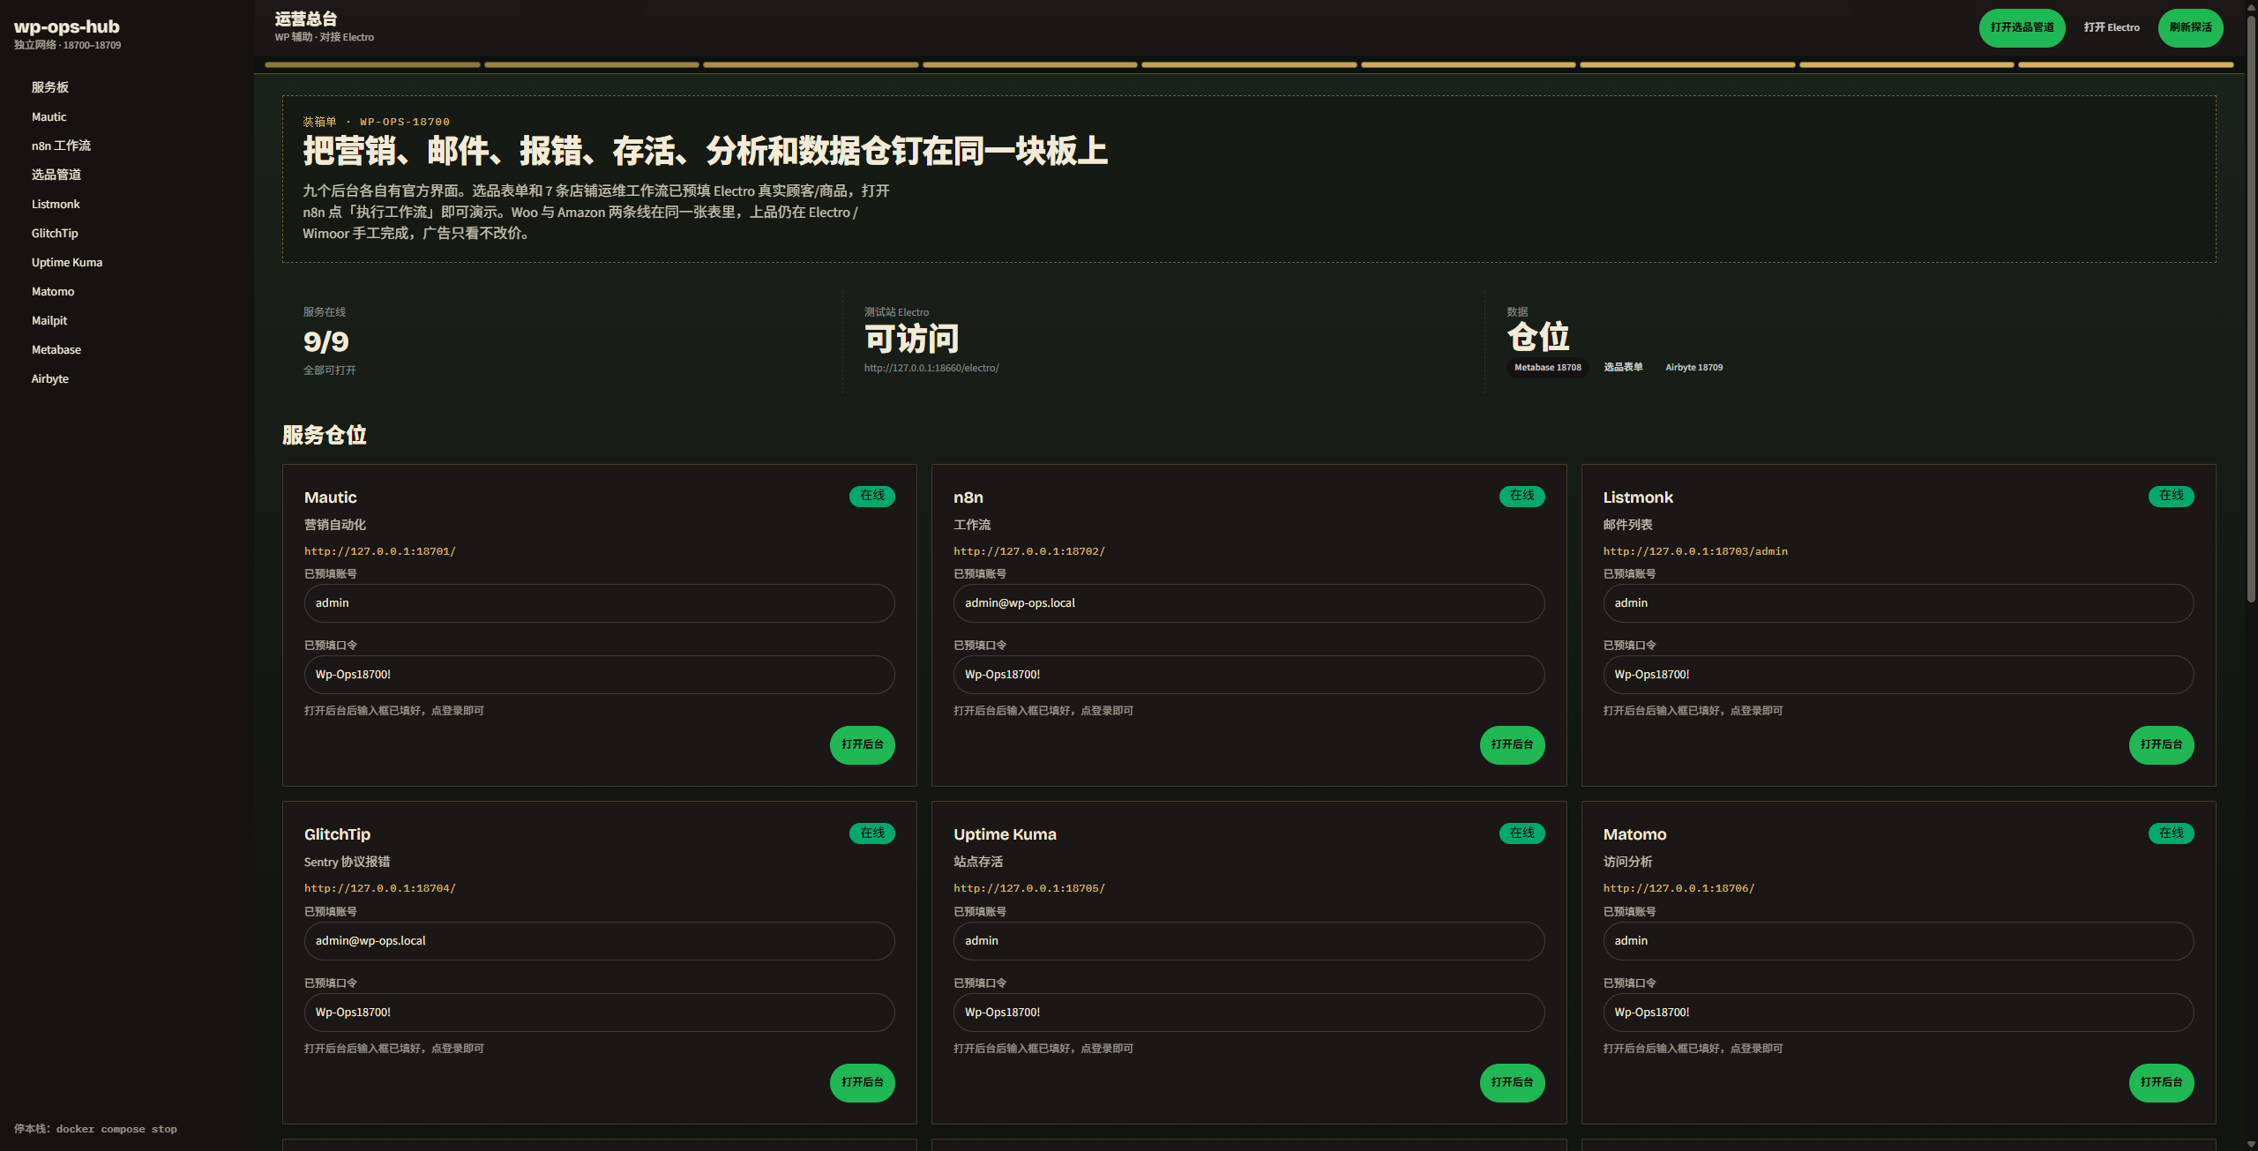2258x1151 pixels.
Task: Click the 服务仓位 section heading
Action: tap(325, 436)
